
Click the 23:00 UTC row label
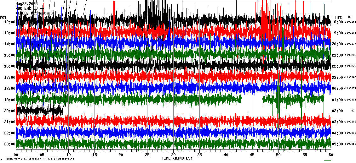[x=337, y=78]
